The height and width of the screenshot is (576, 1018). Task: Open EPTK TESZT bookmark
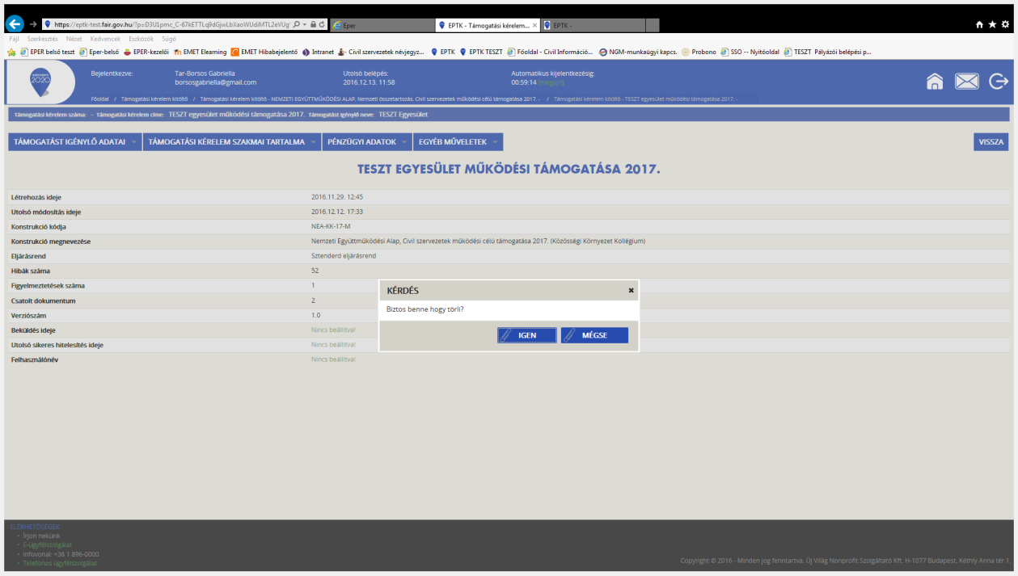(480, 52)
